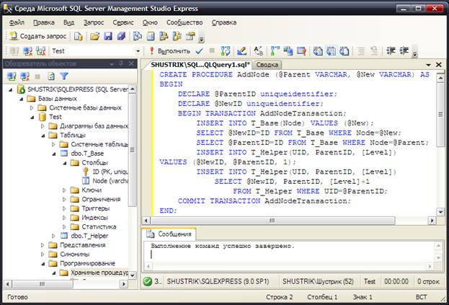Screen dimensions: 449x305
Task: Click the filter funnel icon in Object Explorer
Action: [x=64, y=76]
